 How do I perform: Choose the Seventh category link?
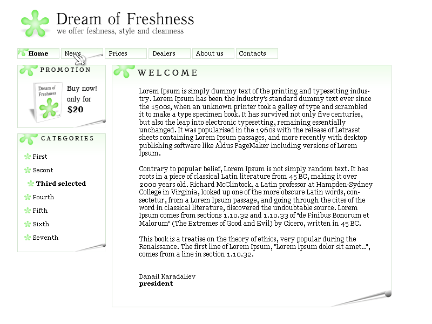pos(45,238)
